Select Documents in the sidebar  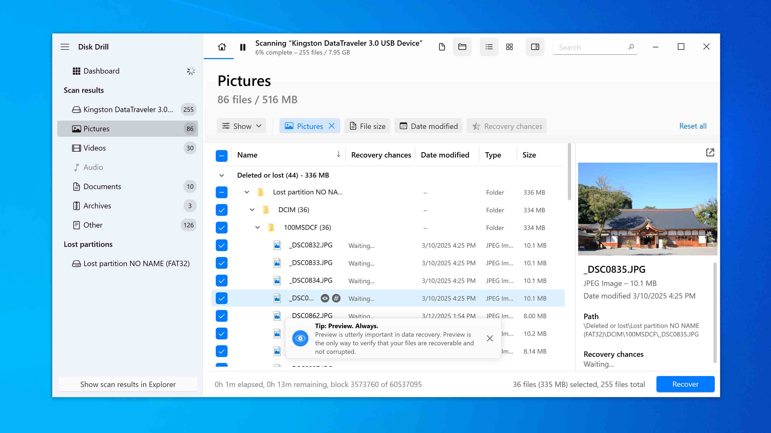102,186
